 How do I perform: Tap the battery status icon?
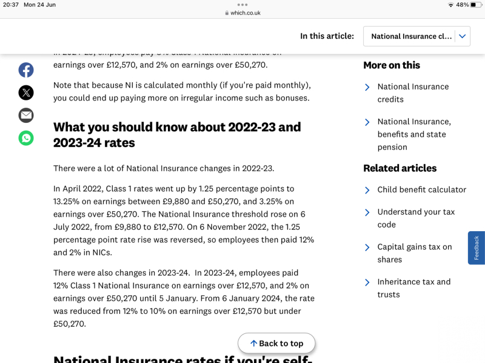tap(476, 5)
